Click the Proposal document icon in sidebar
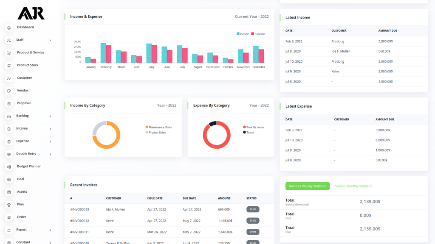This screenshot has height=244, width=435. pyautogui.click(x=9, y=103)
